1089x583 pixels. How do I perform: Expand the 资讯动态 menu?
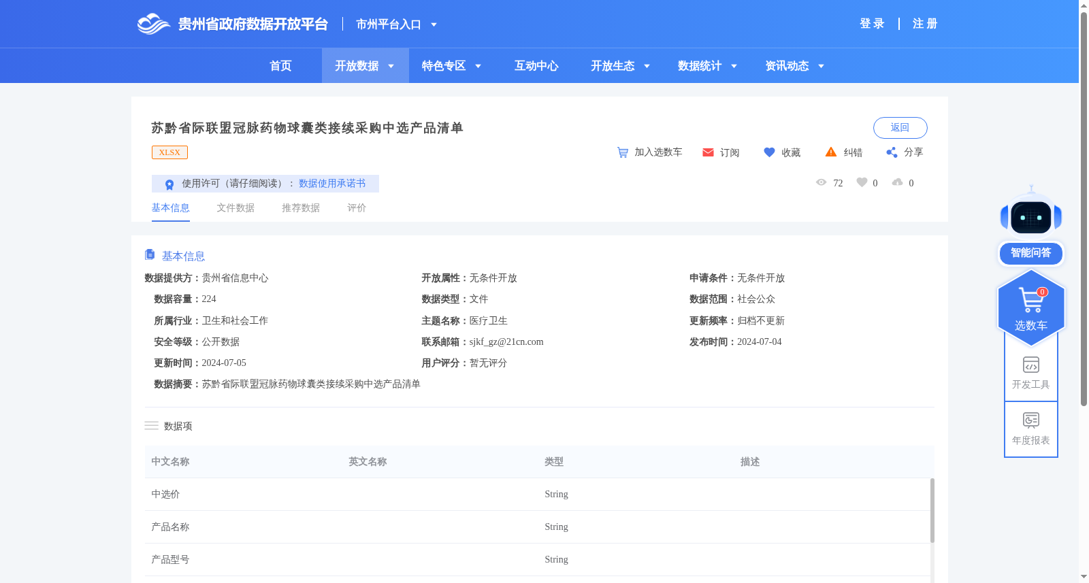point(794,66)
